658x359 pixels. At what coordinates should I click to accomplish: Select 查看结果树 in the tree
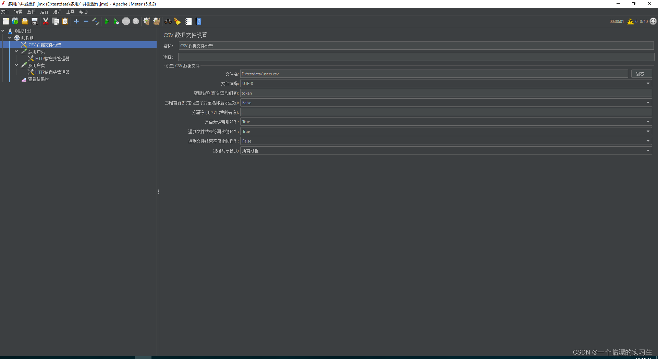[38, 79]
